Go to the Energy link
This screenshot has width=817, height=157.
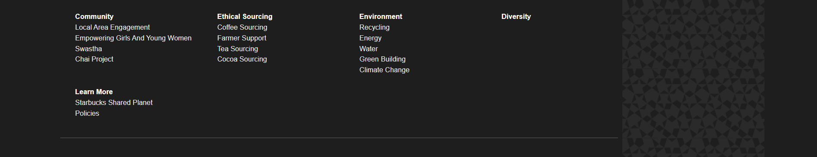click(370, 38)
